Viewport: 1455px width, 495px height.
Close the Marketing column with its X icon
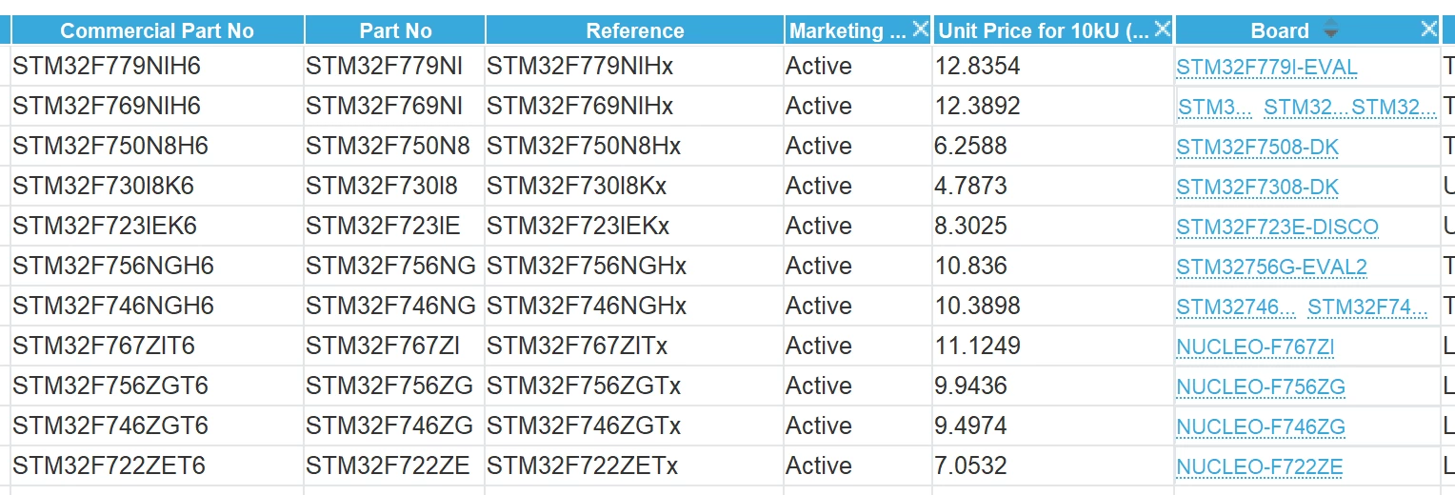(920, 30)
